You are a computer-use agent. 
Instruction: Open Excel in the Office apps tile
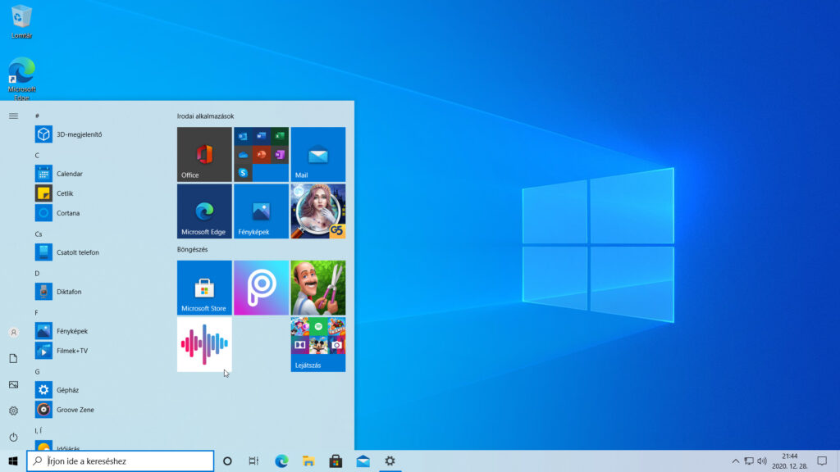(x=280, y=137)
